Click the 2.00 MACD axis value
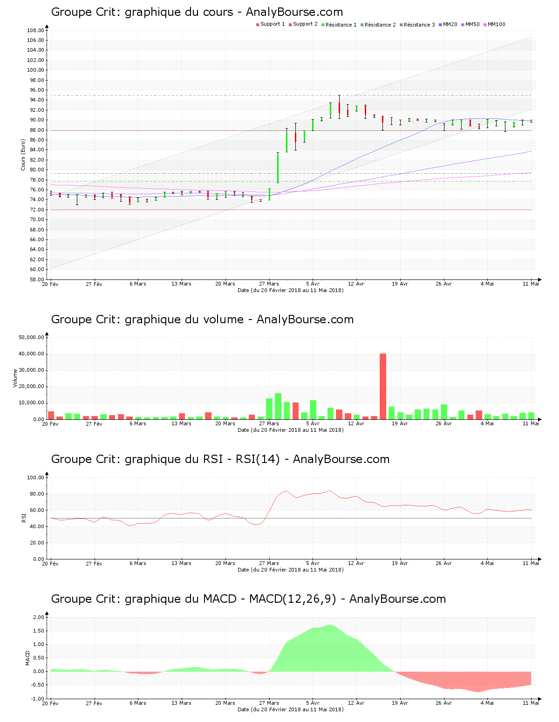This screenshot has height=722, width=559. point(39,617)
